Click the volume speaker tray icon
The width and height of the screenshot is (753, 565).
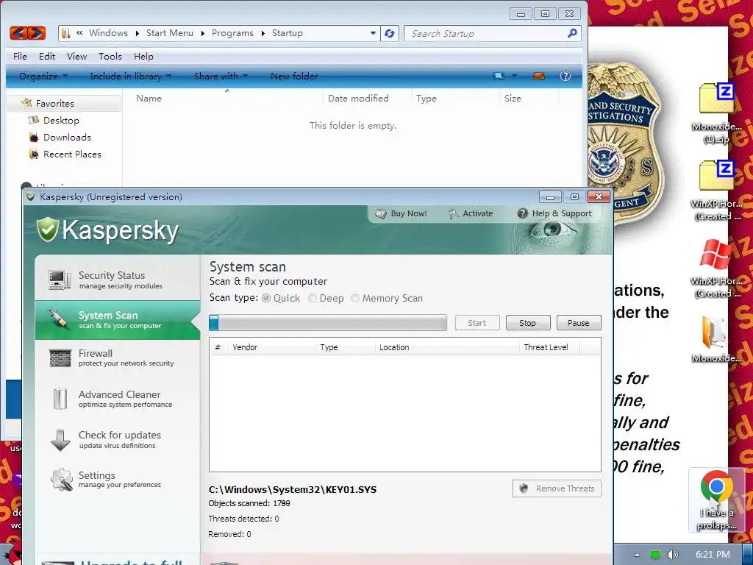(672, 555)
